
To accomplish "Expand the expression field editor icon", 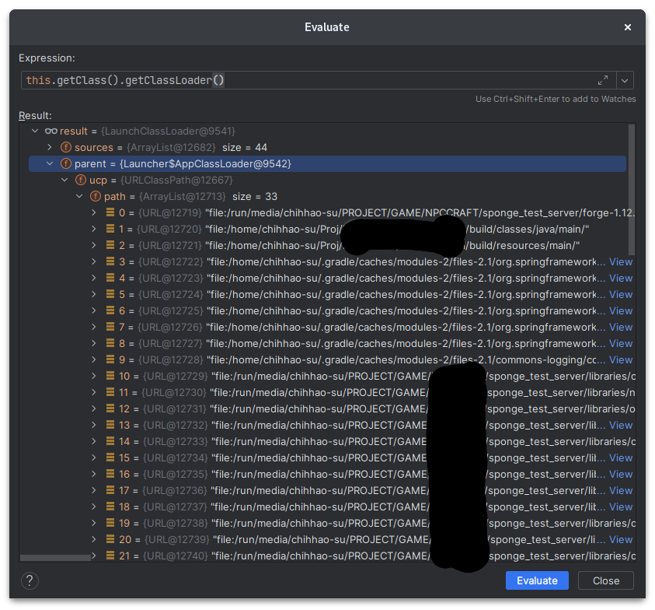I will coord(603,80).
